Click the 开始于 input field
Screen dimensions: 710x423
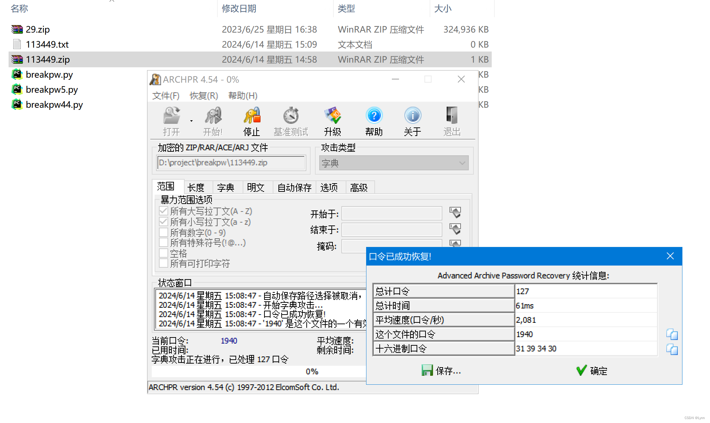(392, 213)
